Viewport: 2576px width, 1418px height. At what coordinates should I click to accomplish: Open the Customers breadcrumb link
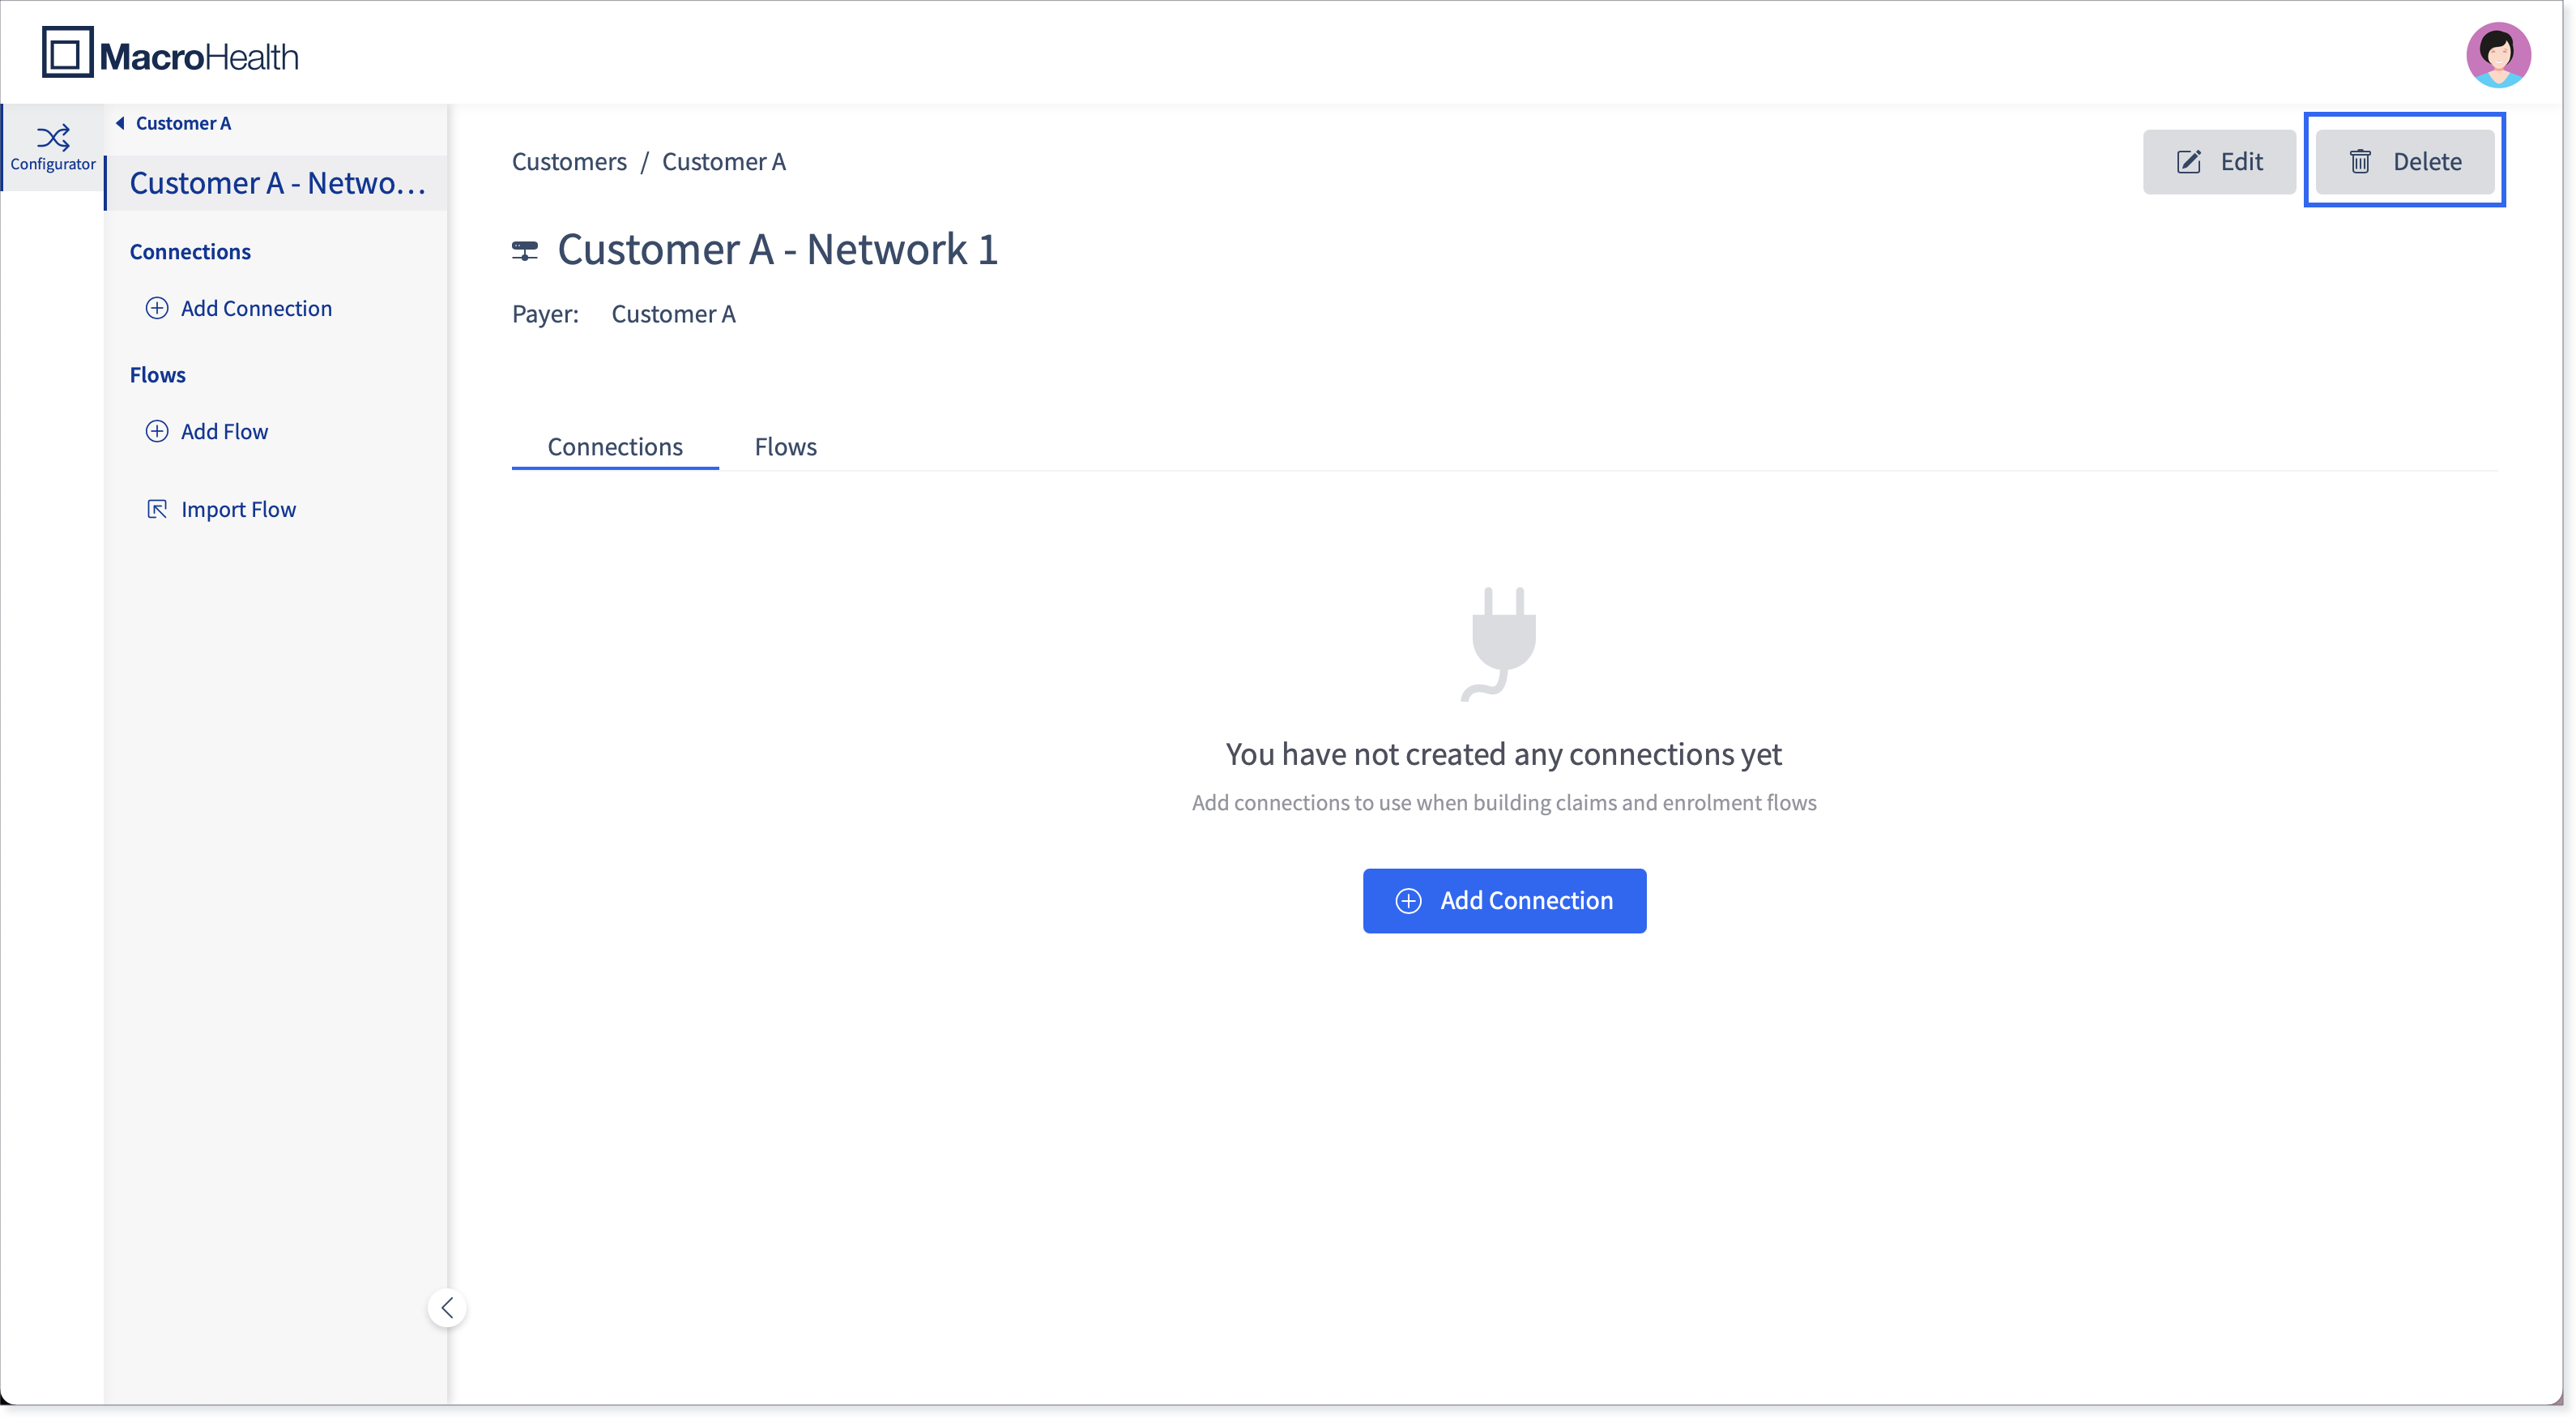[569, 161]
